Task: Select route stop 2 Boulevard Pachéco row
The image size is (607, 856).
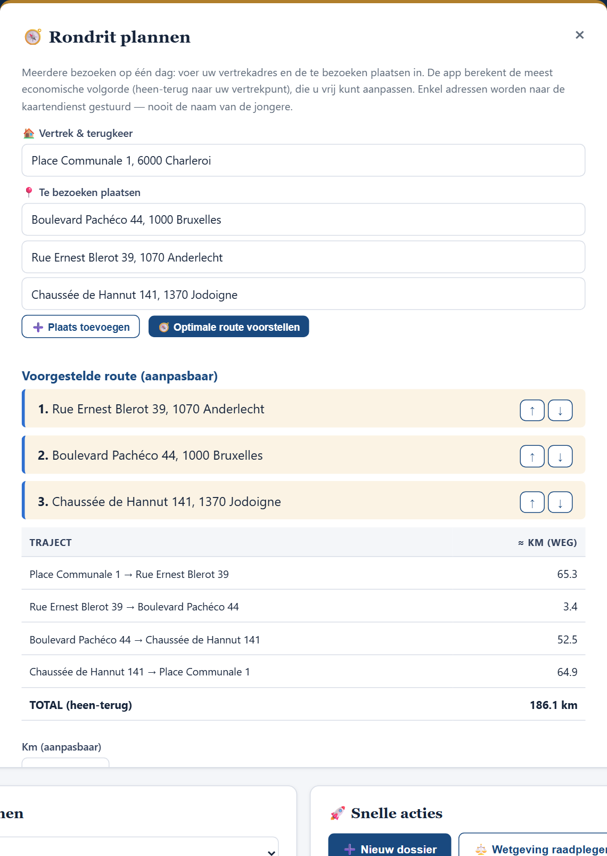Action: 303,455
